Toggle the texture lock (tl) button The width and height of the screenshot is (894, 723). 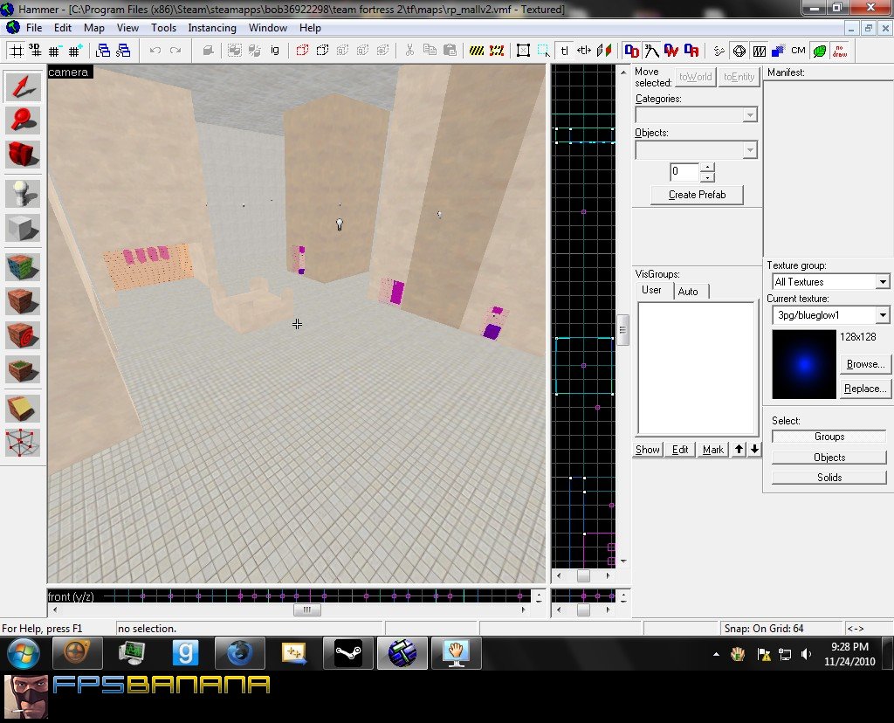coord(564,51)
